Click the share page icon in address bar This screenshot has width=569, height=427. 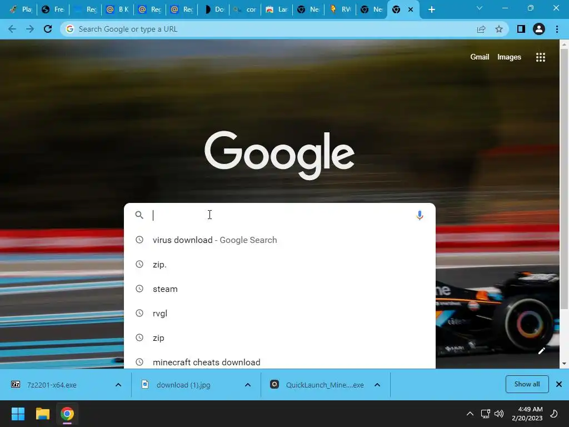[x=481, y=29]
